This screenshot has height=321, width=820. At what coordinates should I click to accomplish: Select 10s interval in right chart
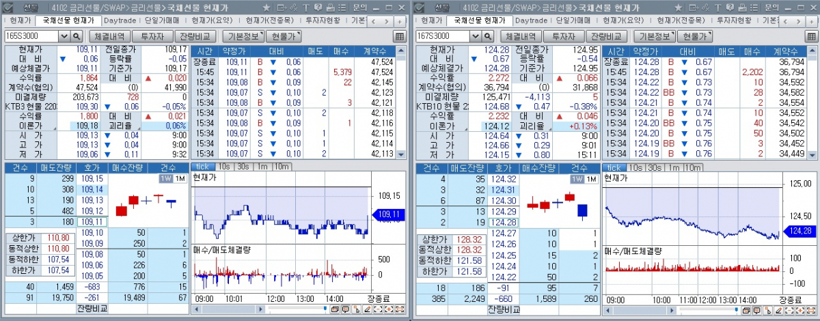(x=635, y=167)
